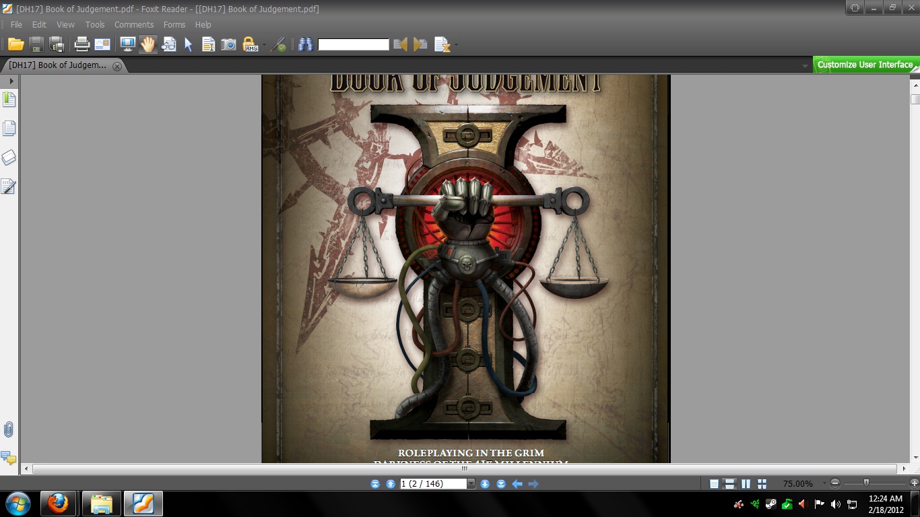Click the 75.00% zoom value
The height and width of the screenshot is (517, 920).
pyautogui.click(x=797, y=483)
